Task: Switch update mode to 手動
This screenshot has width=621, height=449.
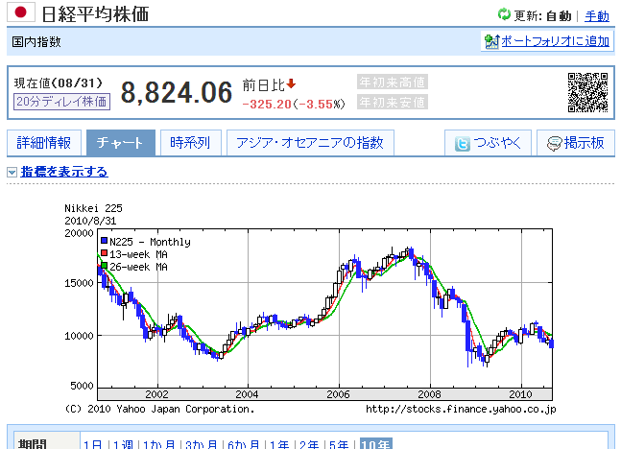Action: (596, 15)
